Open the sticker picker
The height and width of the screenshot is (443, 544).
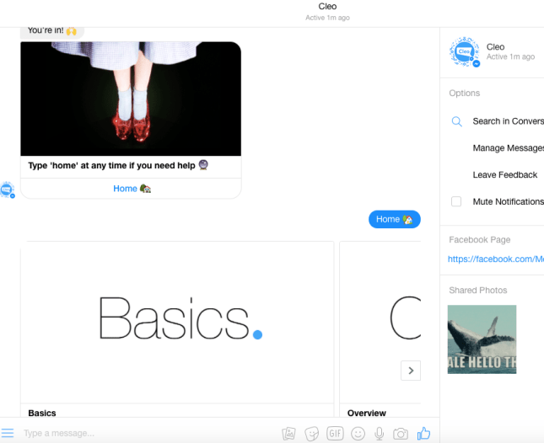point(311,434)
